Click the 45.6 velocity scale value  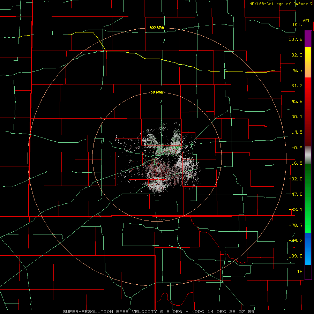coord(297,101)
